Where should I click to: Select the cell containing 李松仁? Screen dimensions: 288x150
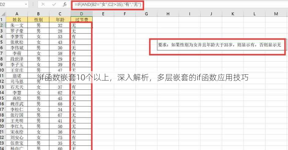point(17,109)
